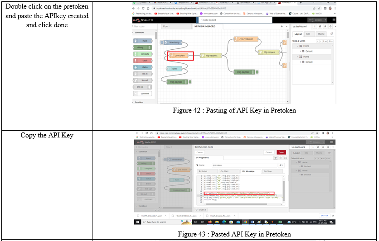
Task: Open dashboard in new window icon, Figure 42
Action: click(x=332, y=34)
